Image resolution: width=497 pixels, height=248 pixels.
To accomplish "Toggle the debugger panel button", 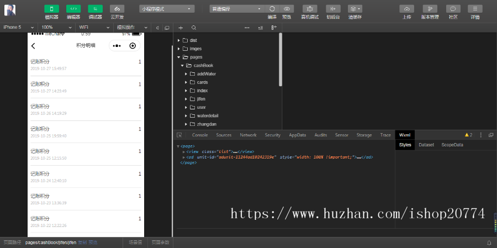I will pyautogui.click(x=95, y=9).
